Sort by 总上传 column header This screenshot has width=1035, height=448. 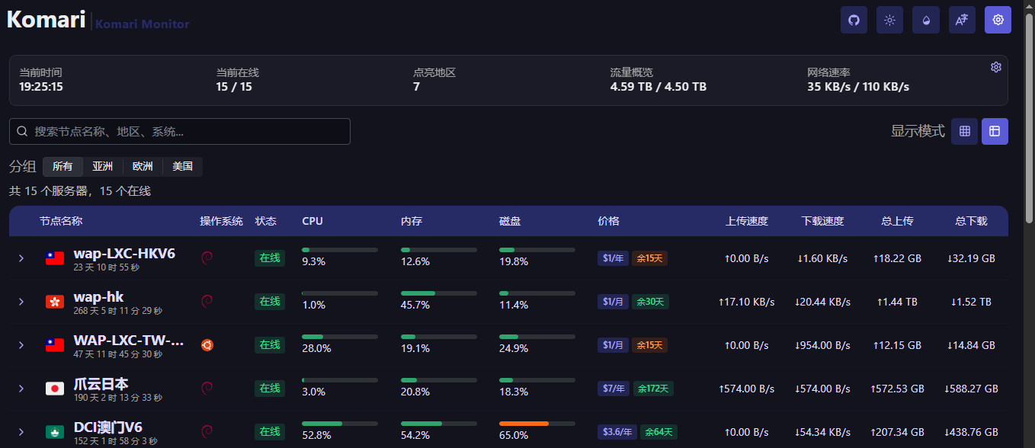pos(897,221)
